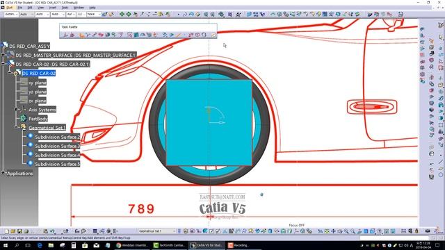Select Subdivision Surface.2 in the tree

click(x=57, y=137)
